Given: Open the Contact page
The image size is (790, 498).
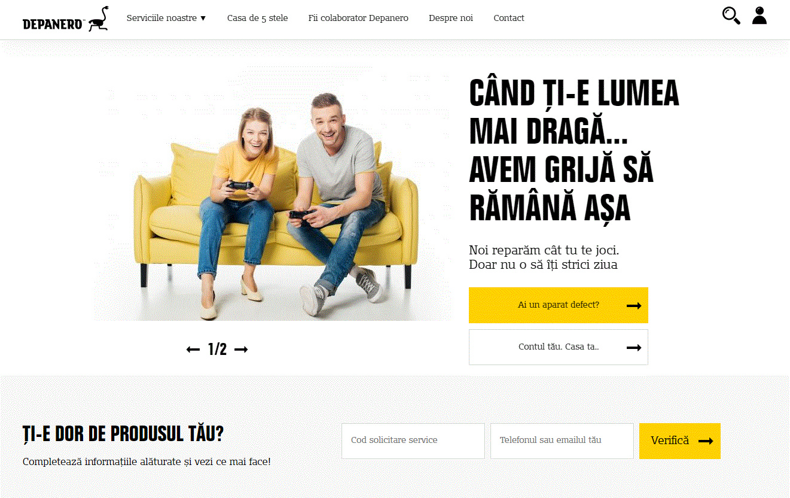Looking at the screenshot, I should click(x=509, y=18).
